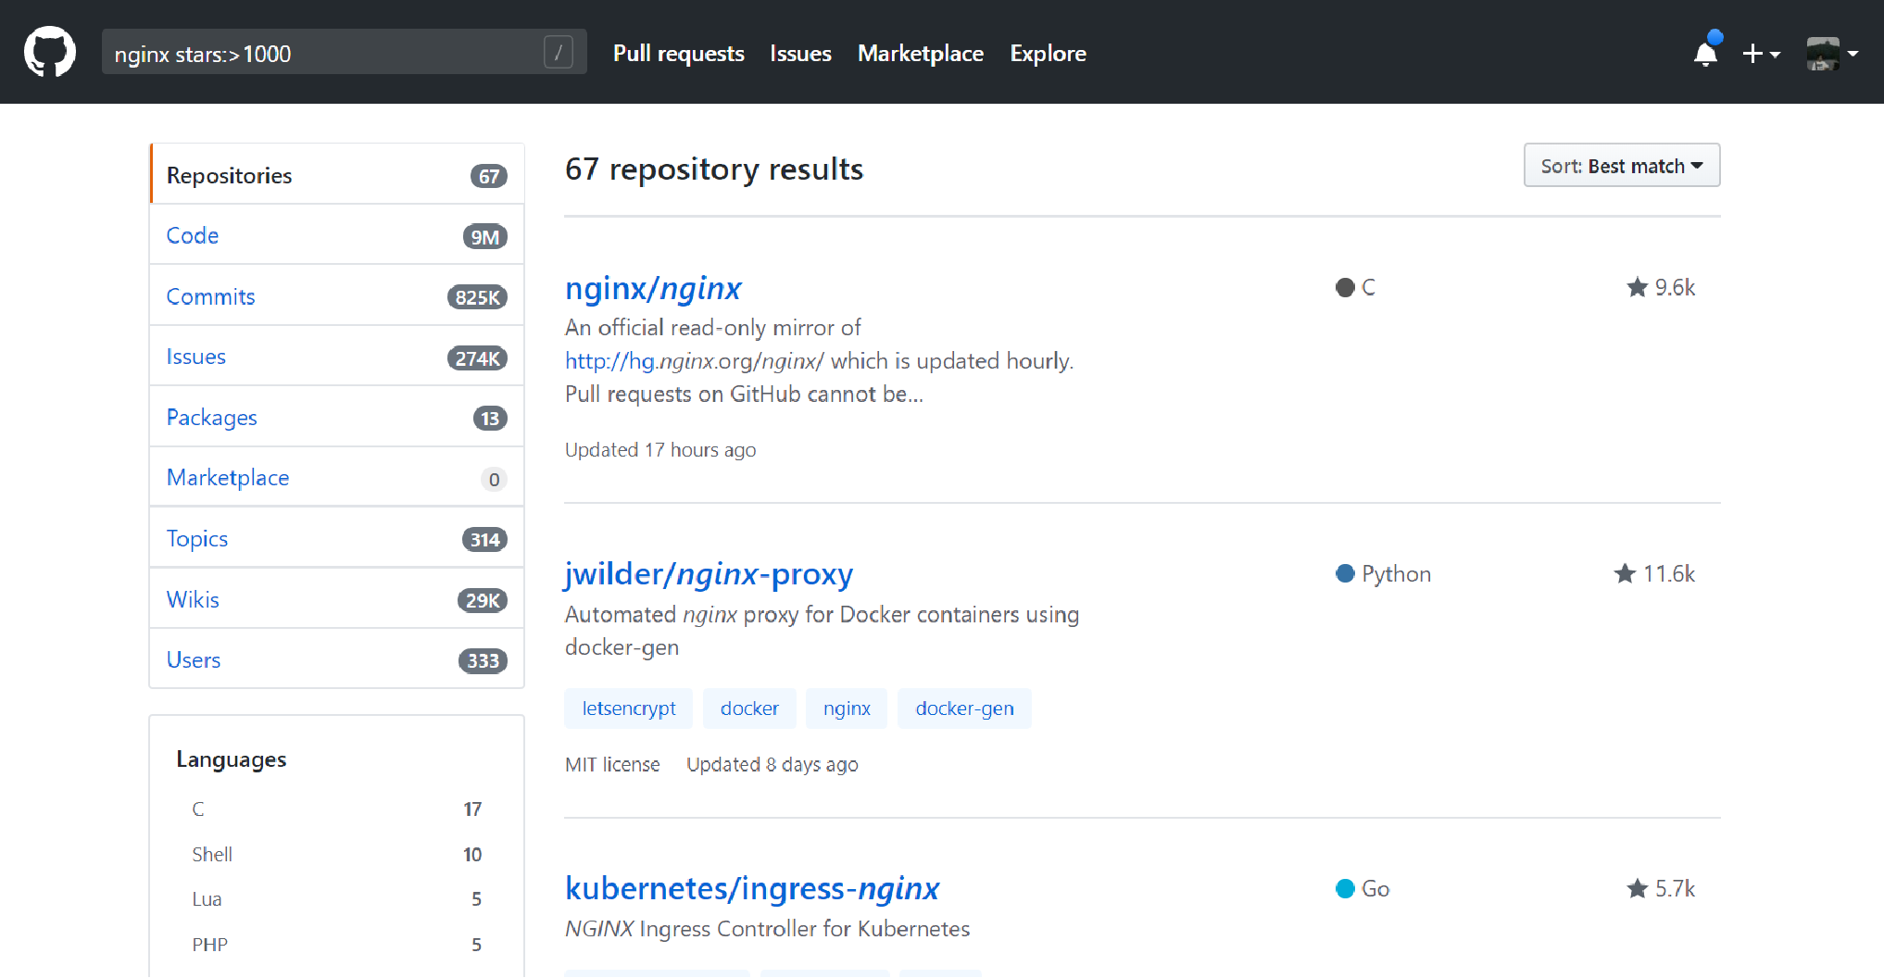Filter results by Shell language

(212, 854)
